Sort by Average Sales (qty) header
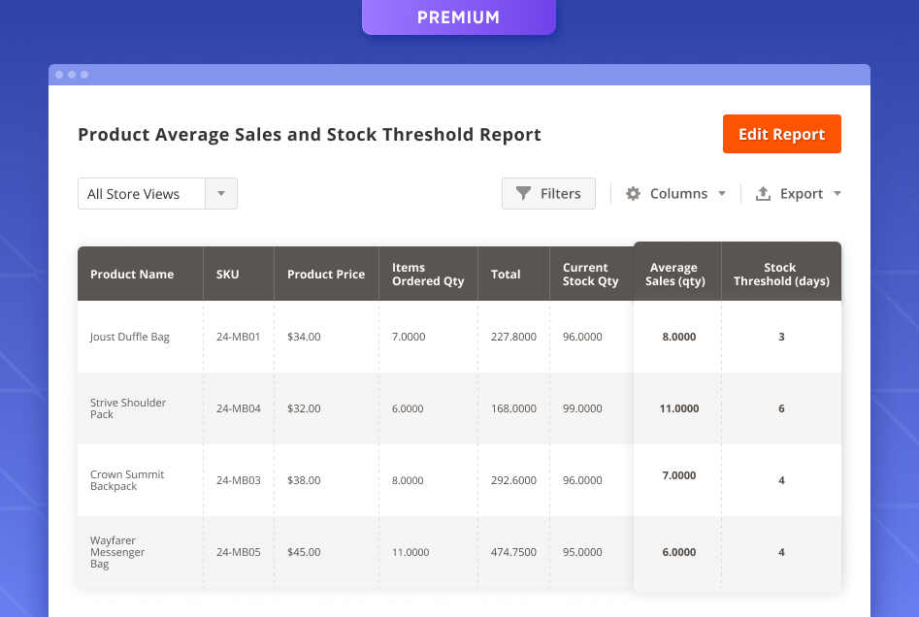The image size is (919, 617). [673, 275]
